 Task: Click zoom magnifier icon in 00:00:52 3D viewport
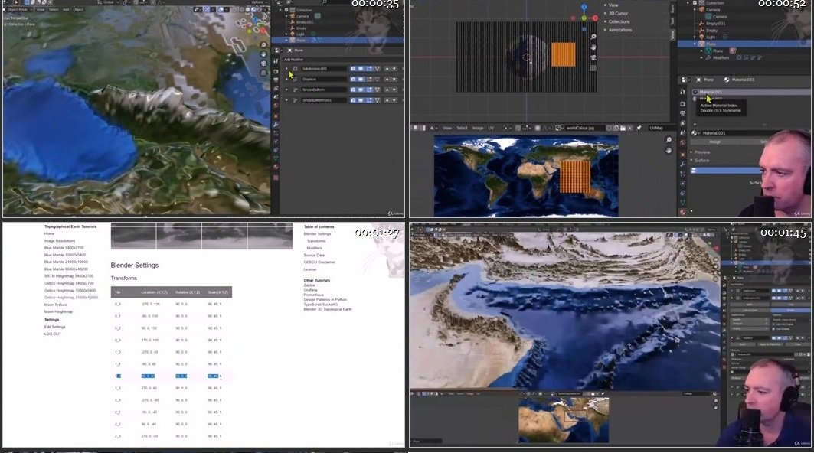tap(593, 37)
